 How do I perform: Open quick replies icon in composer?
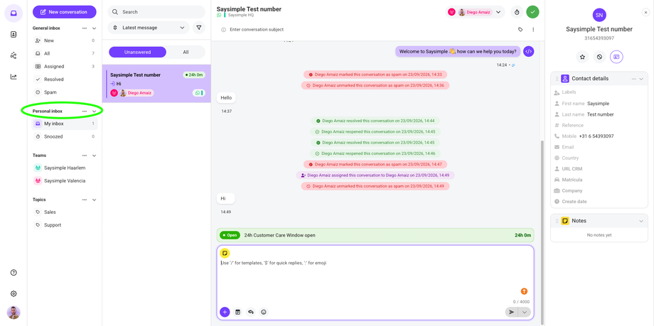pyautogui.click(x=251, y=312)
